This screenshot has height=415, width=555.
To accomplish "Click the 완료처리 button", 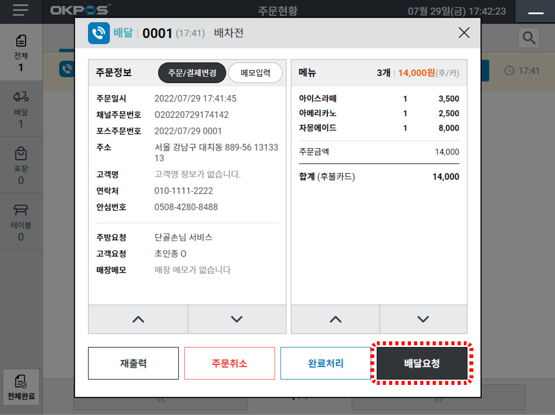I will coord(325,363).
